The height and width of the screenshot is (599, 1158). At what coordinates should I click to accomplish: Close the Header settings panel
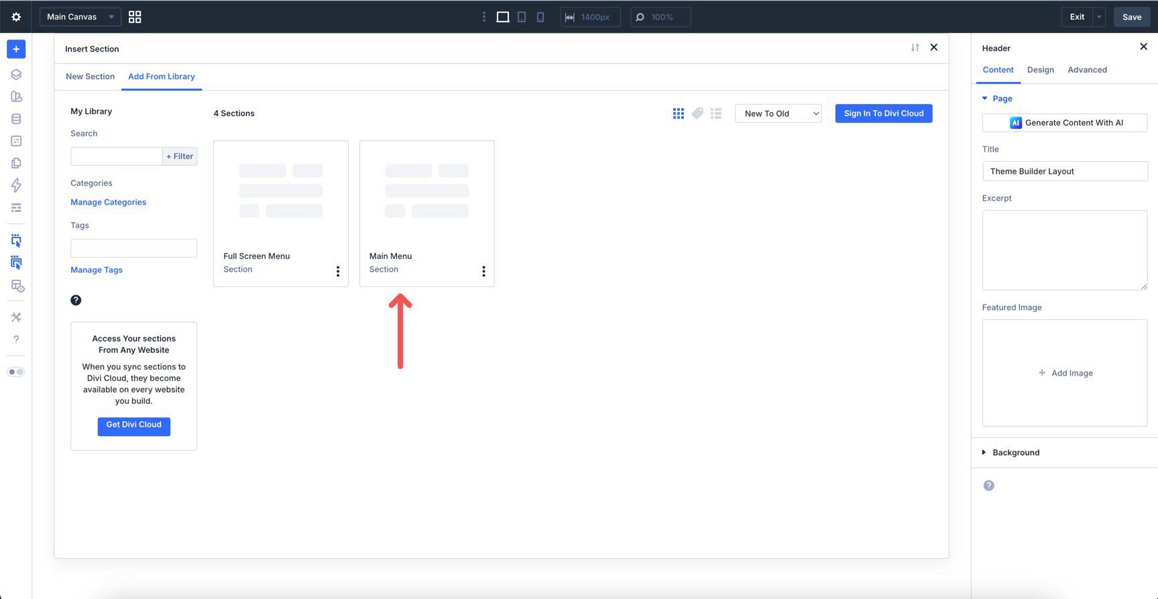point(1143,46)
